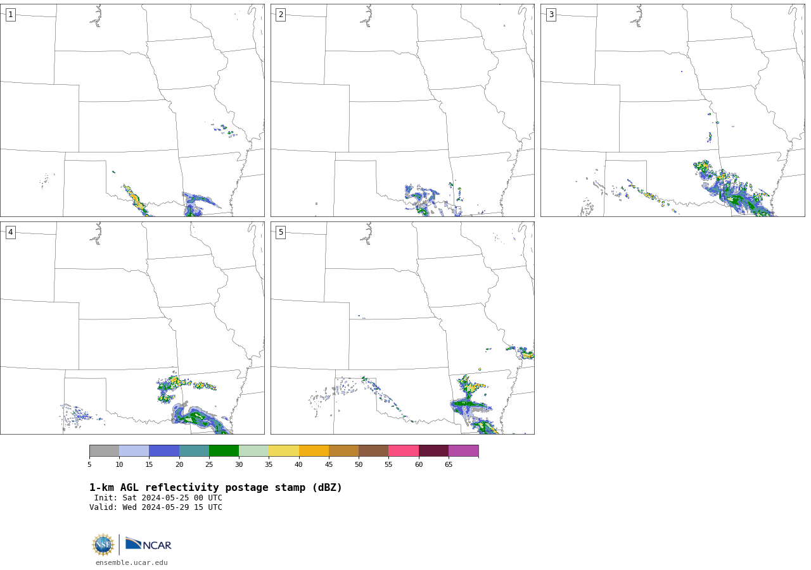
Task: Click the NCAR logo
Action: [148, 544]
